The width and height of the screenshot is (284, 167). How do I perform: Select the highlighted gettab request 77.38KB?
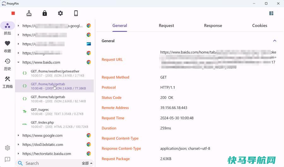click(54, 86)
